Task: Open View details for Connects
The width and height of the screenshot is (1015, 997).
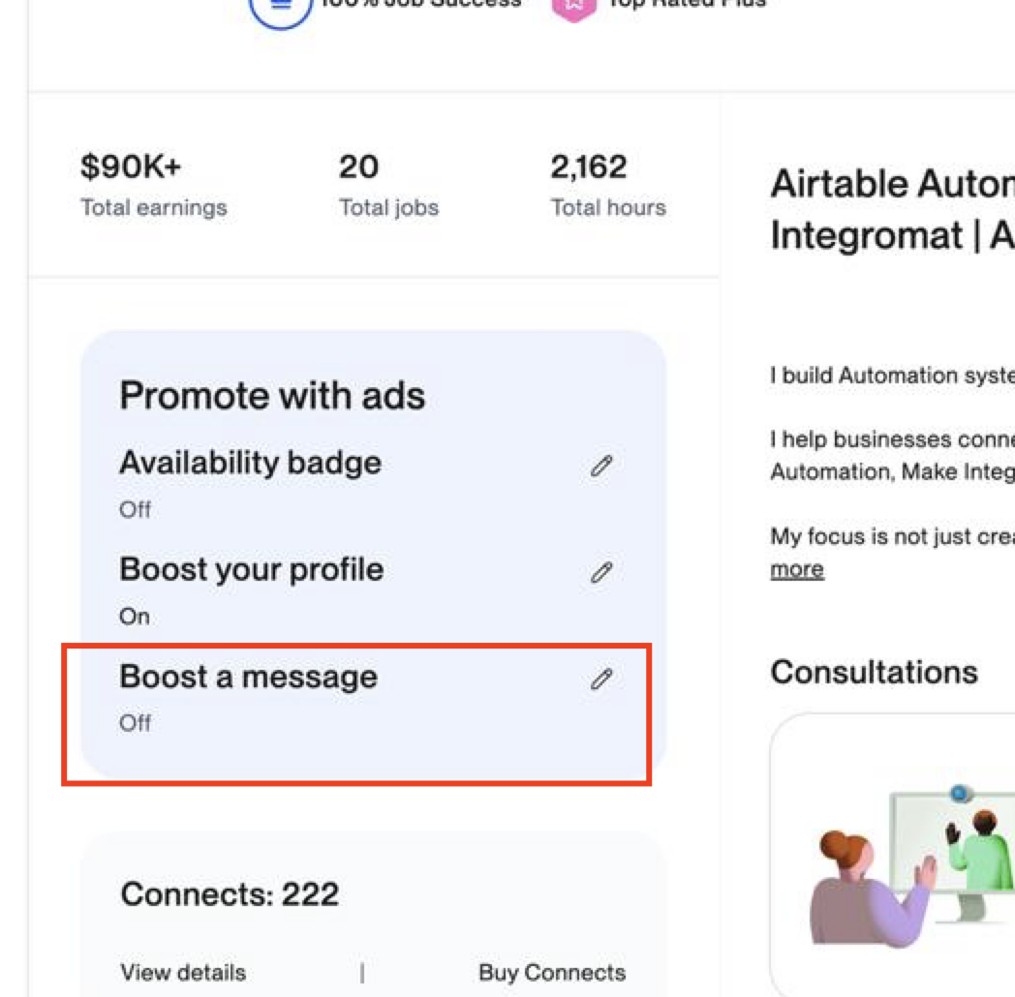Action: (183, 973)
